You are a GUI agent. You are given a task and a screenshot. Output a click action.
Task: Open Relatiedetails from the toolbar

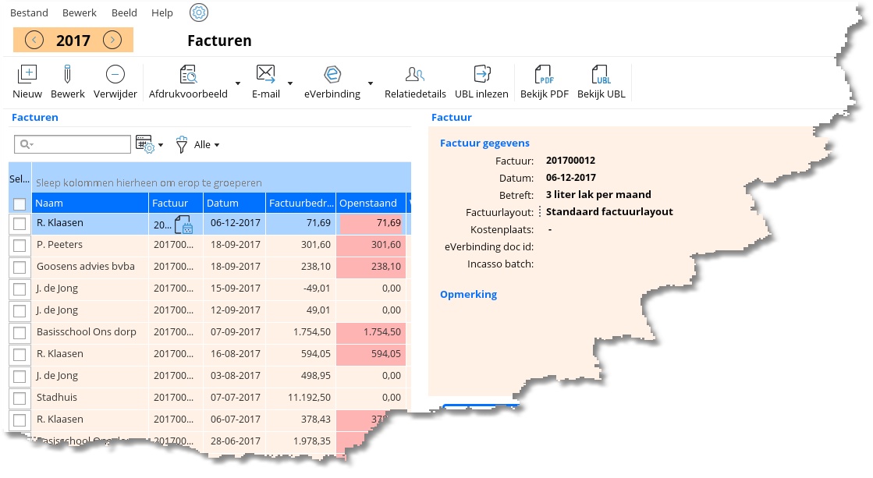[415, 75]
